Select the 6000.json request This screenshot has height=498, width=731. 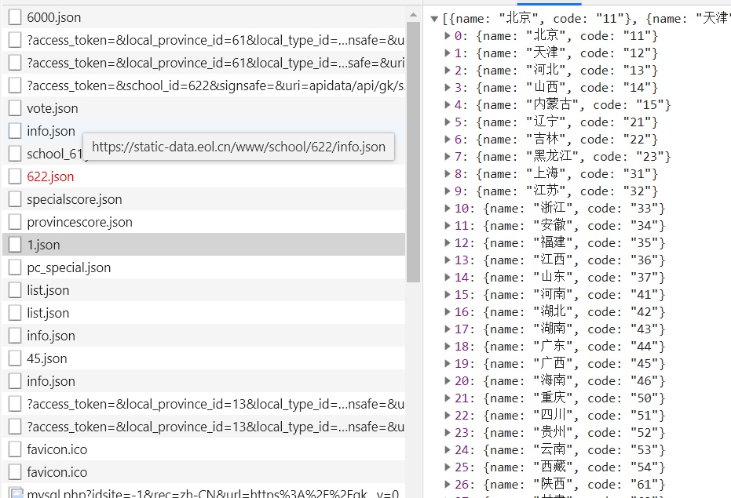click(203, 17)
